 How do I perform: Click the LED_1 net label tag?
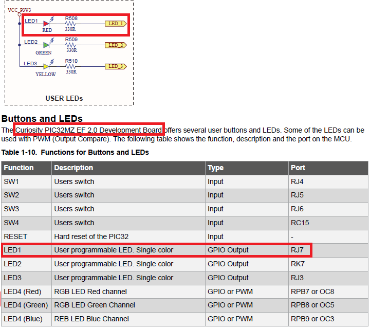click(x=116, y=24)
